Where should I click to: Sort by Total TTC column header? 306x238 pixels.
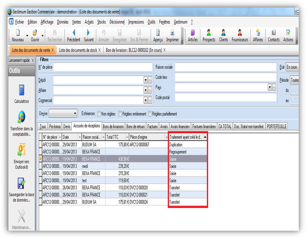coord(117,137)
